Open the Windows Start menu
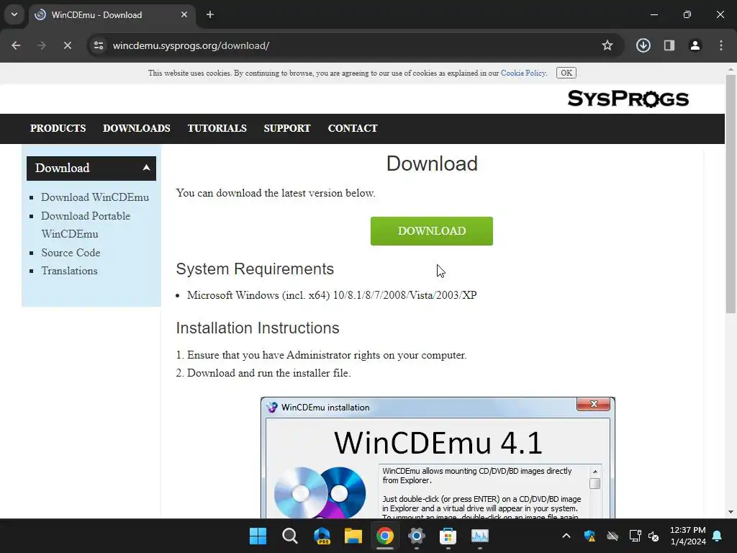 pos(258,536)
